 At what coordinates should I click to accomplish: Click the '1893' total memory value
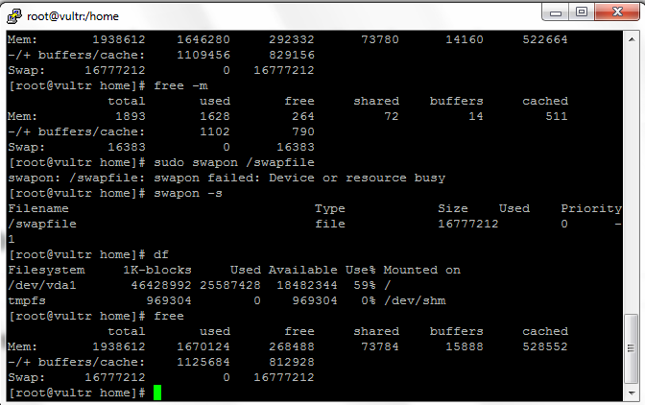[x=131, y=117]
